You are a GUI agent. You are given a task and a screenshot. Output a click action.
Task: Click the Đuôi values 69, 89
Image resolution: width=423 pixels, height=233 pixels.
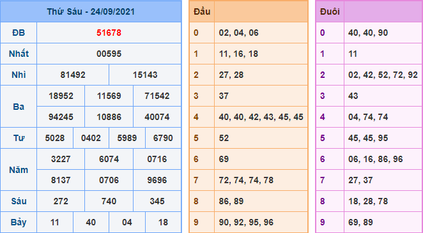[360, 223]
